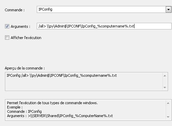Click the IPConfig /all preview command text
The image size is (172, 126).
click(62, 75)
